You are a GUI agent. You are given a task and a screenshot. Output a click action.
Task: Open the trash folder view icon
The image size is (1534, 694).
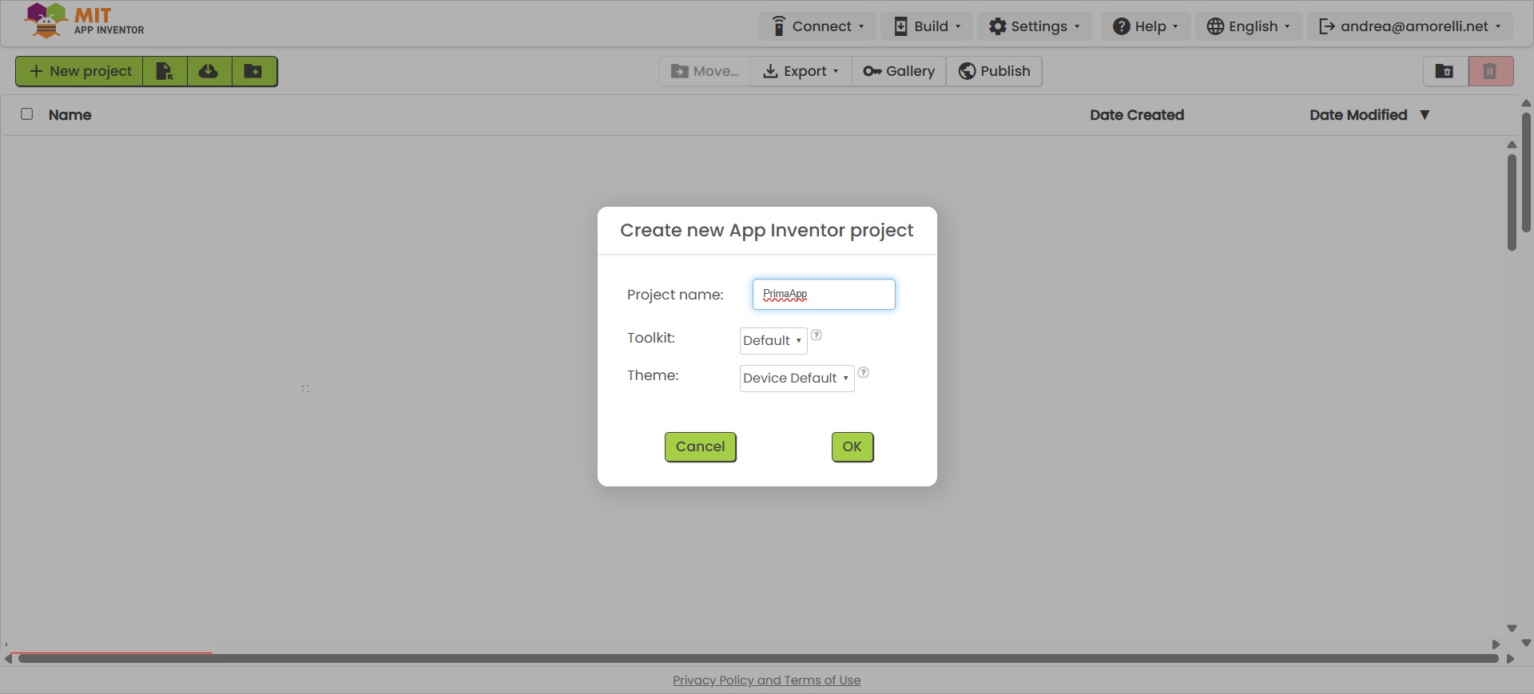tap(1445, 71)
